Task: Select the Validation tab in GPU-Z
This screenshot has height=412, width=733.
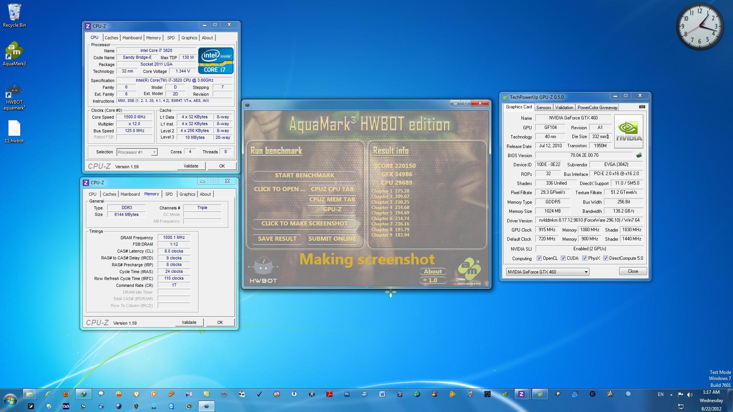Action: [564, 108]
